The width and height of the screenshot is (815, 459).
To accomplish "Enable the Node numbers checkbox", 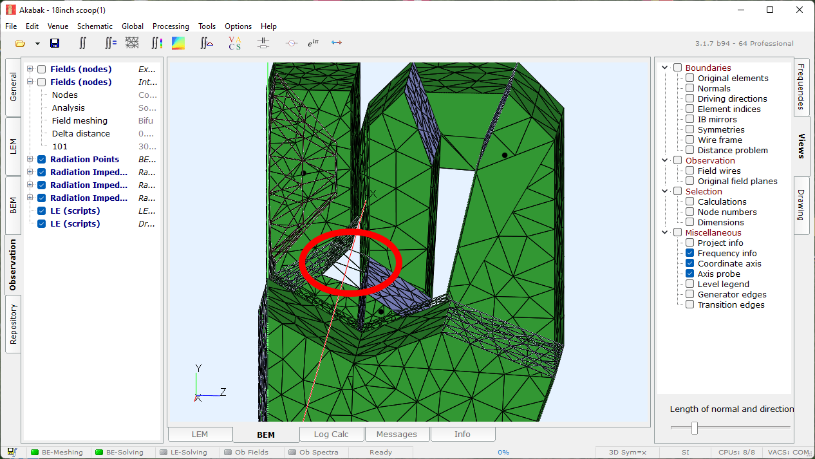I will tap(689, 212).
